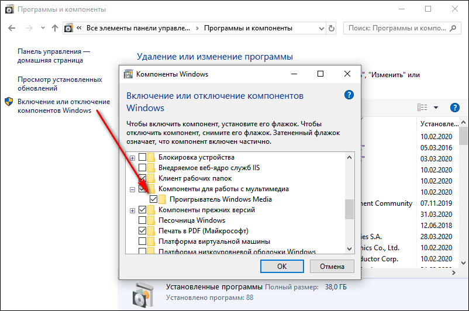
Task: Click the date 07.11.2019 in programs list
Action: tap(436, 203)
